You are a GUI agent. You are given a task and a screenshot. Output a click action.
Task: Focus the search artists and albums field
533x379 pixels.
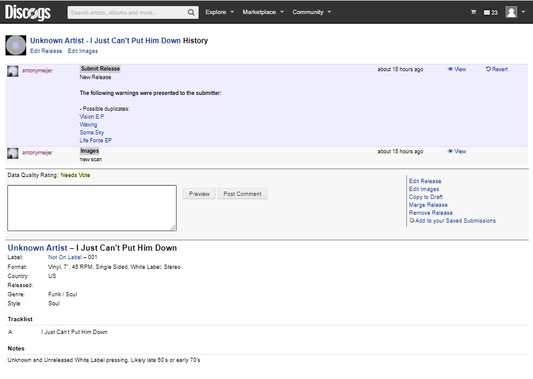pyautogui.click(x=127, y=13)
